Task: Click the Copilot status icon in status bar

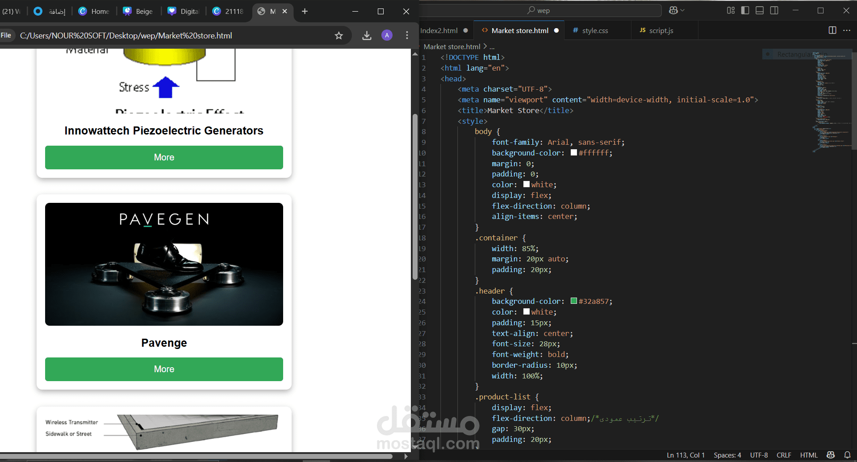Action: (x=831, y=455)
